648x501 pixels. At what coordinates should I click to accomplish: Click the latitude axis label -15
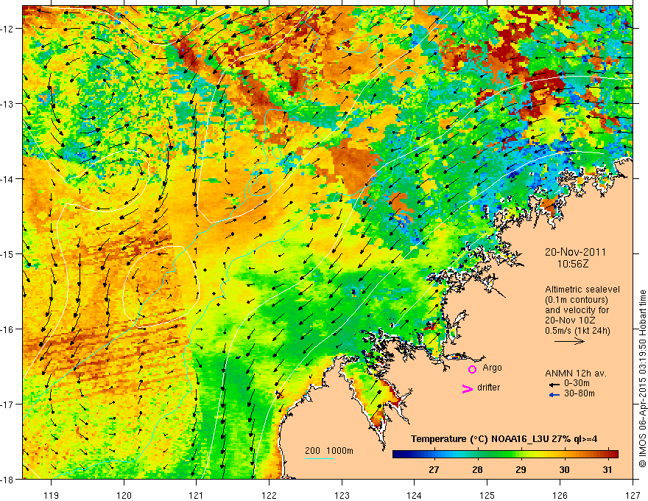[x=7, y=253]
